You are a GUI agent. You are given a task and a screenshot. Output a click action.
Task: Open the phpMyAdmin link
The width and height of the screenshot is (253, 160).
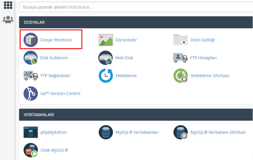54,132
